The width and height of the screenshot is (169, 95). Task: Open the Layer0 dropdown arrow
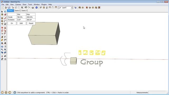pyautogui.click(x=72, y=8)
